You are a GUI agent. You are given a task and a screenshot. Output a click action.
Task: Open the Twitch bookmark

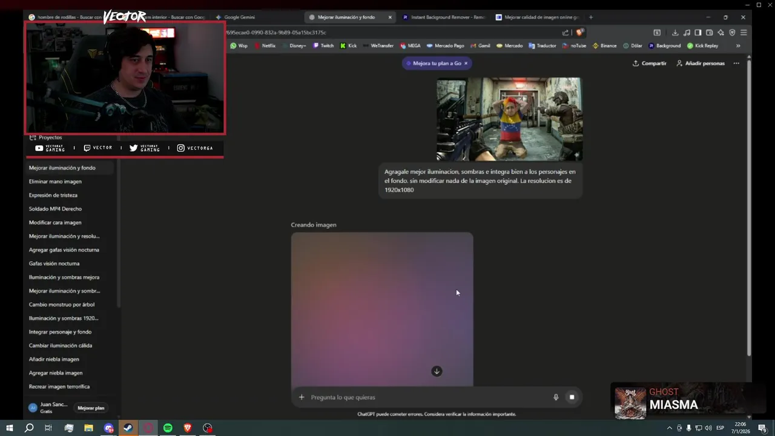323,45
